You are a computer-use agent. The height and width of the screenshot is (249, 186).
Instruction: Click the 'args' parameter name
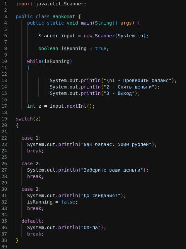click(x=126, y=23)
